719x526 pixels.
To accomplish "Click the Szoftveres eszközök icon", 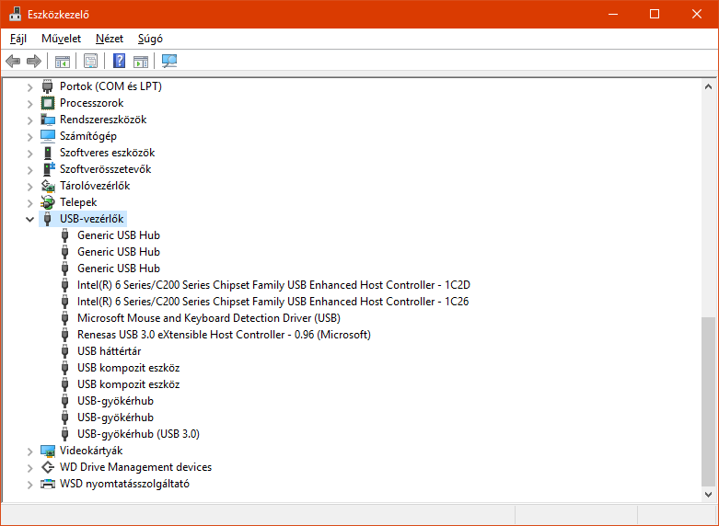I will [48, 153].
